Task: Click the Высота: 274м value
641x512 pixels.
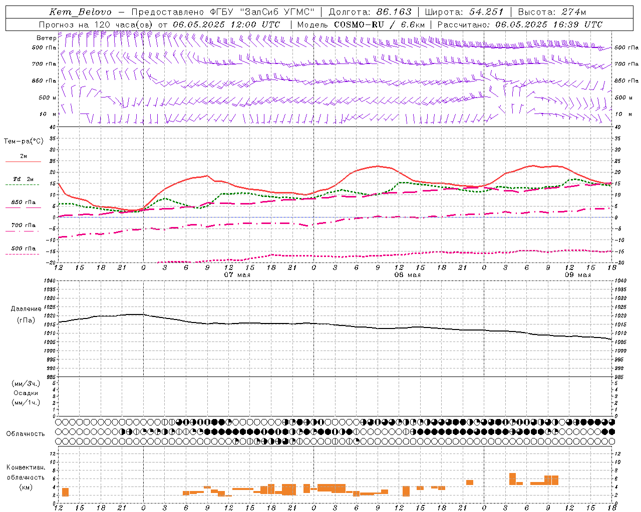Action: [552, 12]
